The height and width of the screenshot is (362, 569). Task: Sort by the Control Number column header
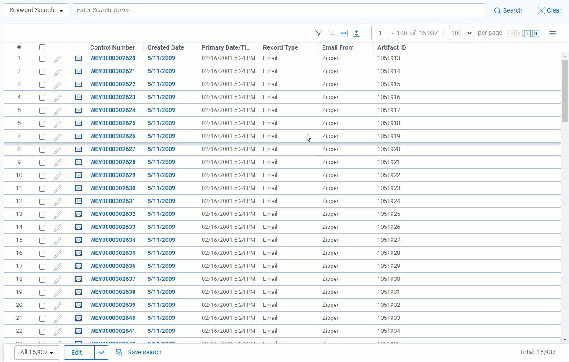[x=112, y=47]
